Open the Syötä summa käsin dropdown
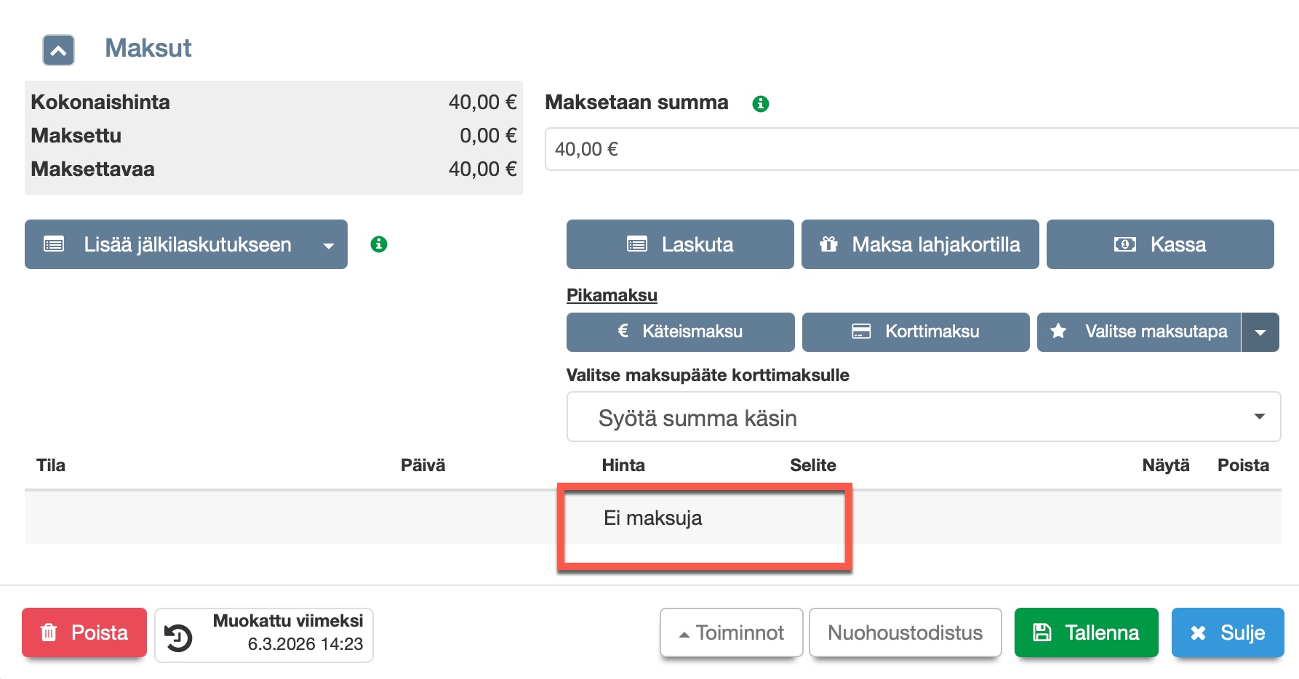This screenshot has width=1299, height=679. 922,417
